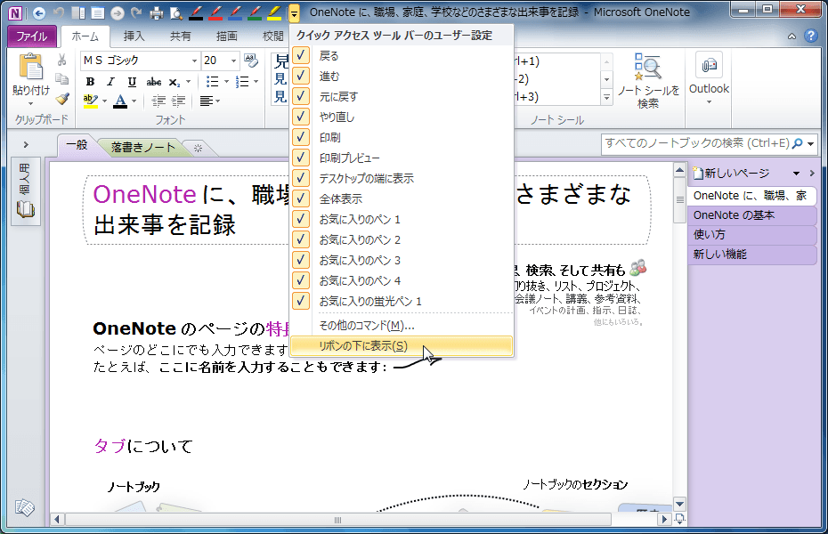Click the unfiled notes icon at bottom left
828x534 pixels.
(24, 507)
